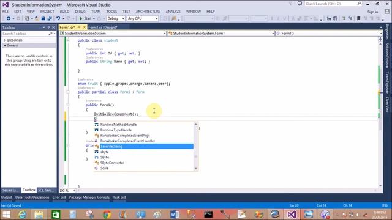Image resolution: width=392 pixels, height=220 pixels.
Task: Open the FILE menu
Action: point(6,12)
